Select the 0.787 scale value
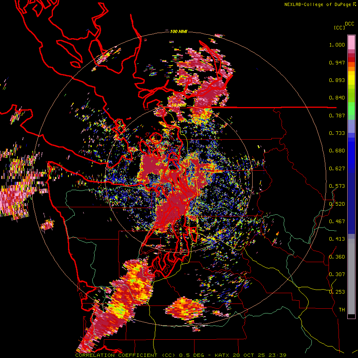 pos(337,115)
